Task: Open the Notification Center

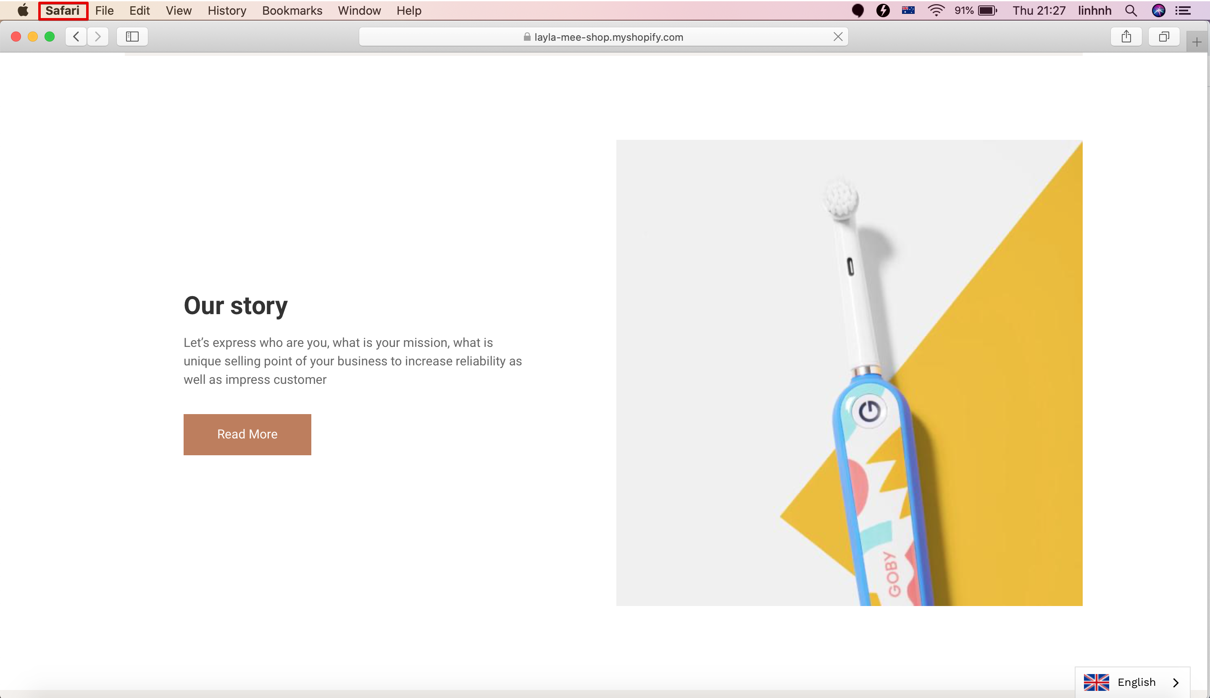Action: (x=1184, y=10)
